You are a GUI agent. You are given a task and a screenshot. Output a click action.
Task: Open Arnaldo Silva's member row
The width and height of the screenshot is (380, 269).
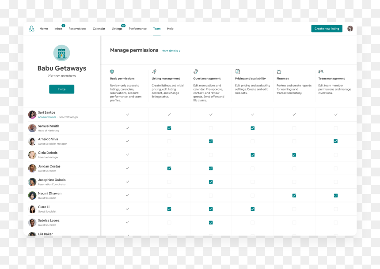[x=62, y=141]
